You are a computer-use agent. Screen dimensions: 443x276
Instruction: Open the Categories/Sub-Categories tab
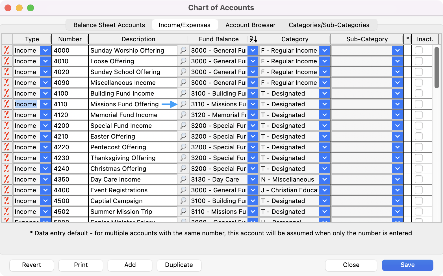329,25
